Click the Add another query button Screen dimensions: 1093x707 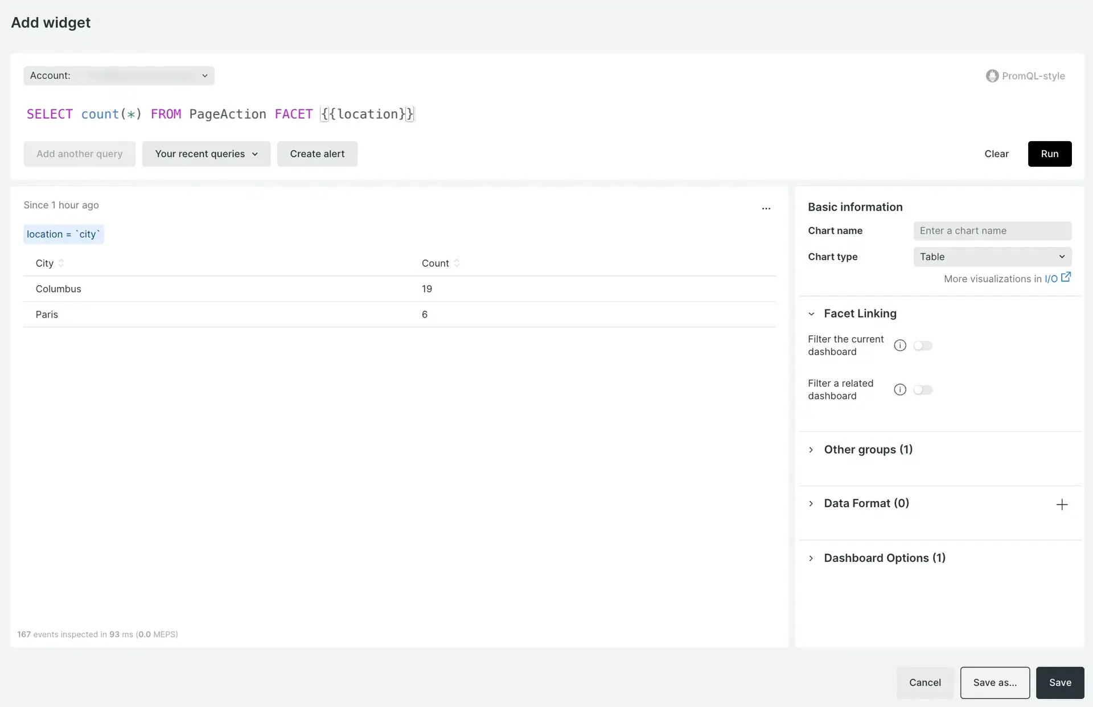pos(79,154)
